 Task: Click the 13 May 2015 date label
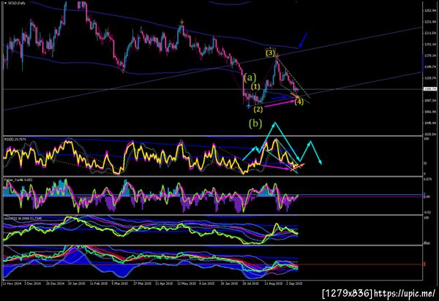[186, 283]
